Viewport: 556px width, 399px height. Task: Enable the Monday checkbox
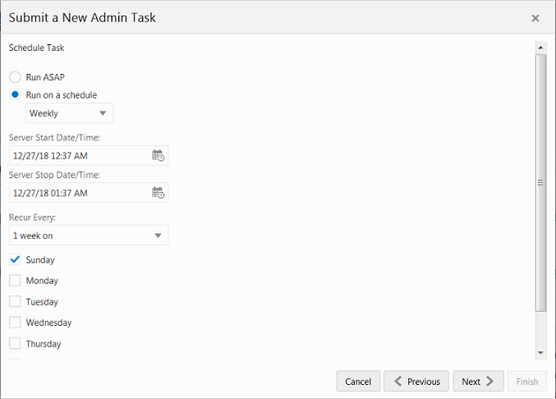(15, 281)
